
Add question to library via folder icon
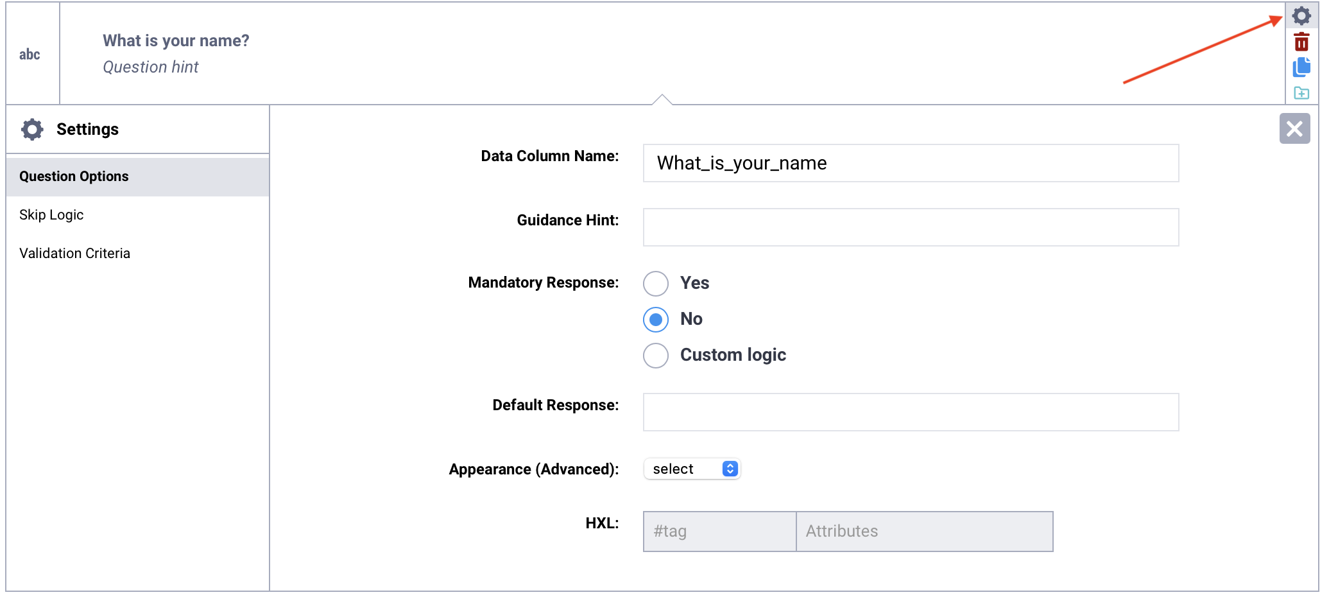[1302, 92]
